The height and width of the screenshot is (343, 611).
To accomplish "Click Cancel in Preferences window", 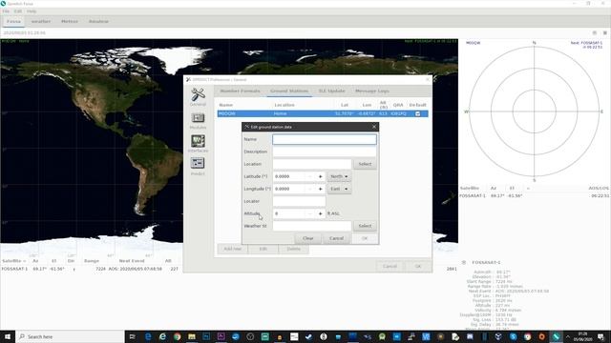I will coord(390,267).
